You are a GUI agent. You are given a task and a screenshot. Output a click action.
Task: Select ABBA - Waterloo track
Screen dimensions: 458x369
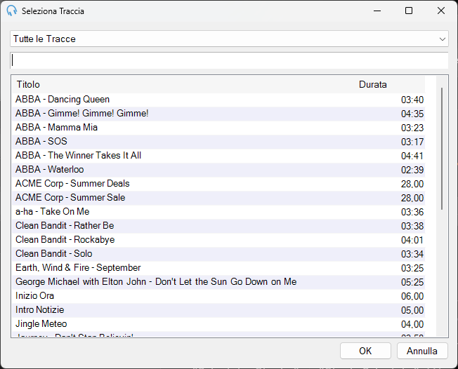point(218,170)
